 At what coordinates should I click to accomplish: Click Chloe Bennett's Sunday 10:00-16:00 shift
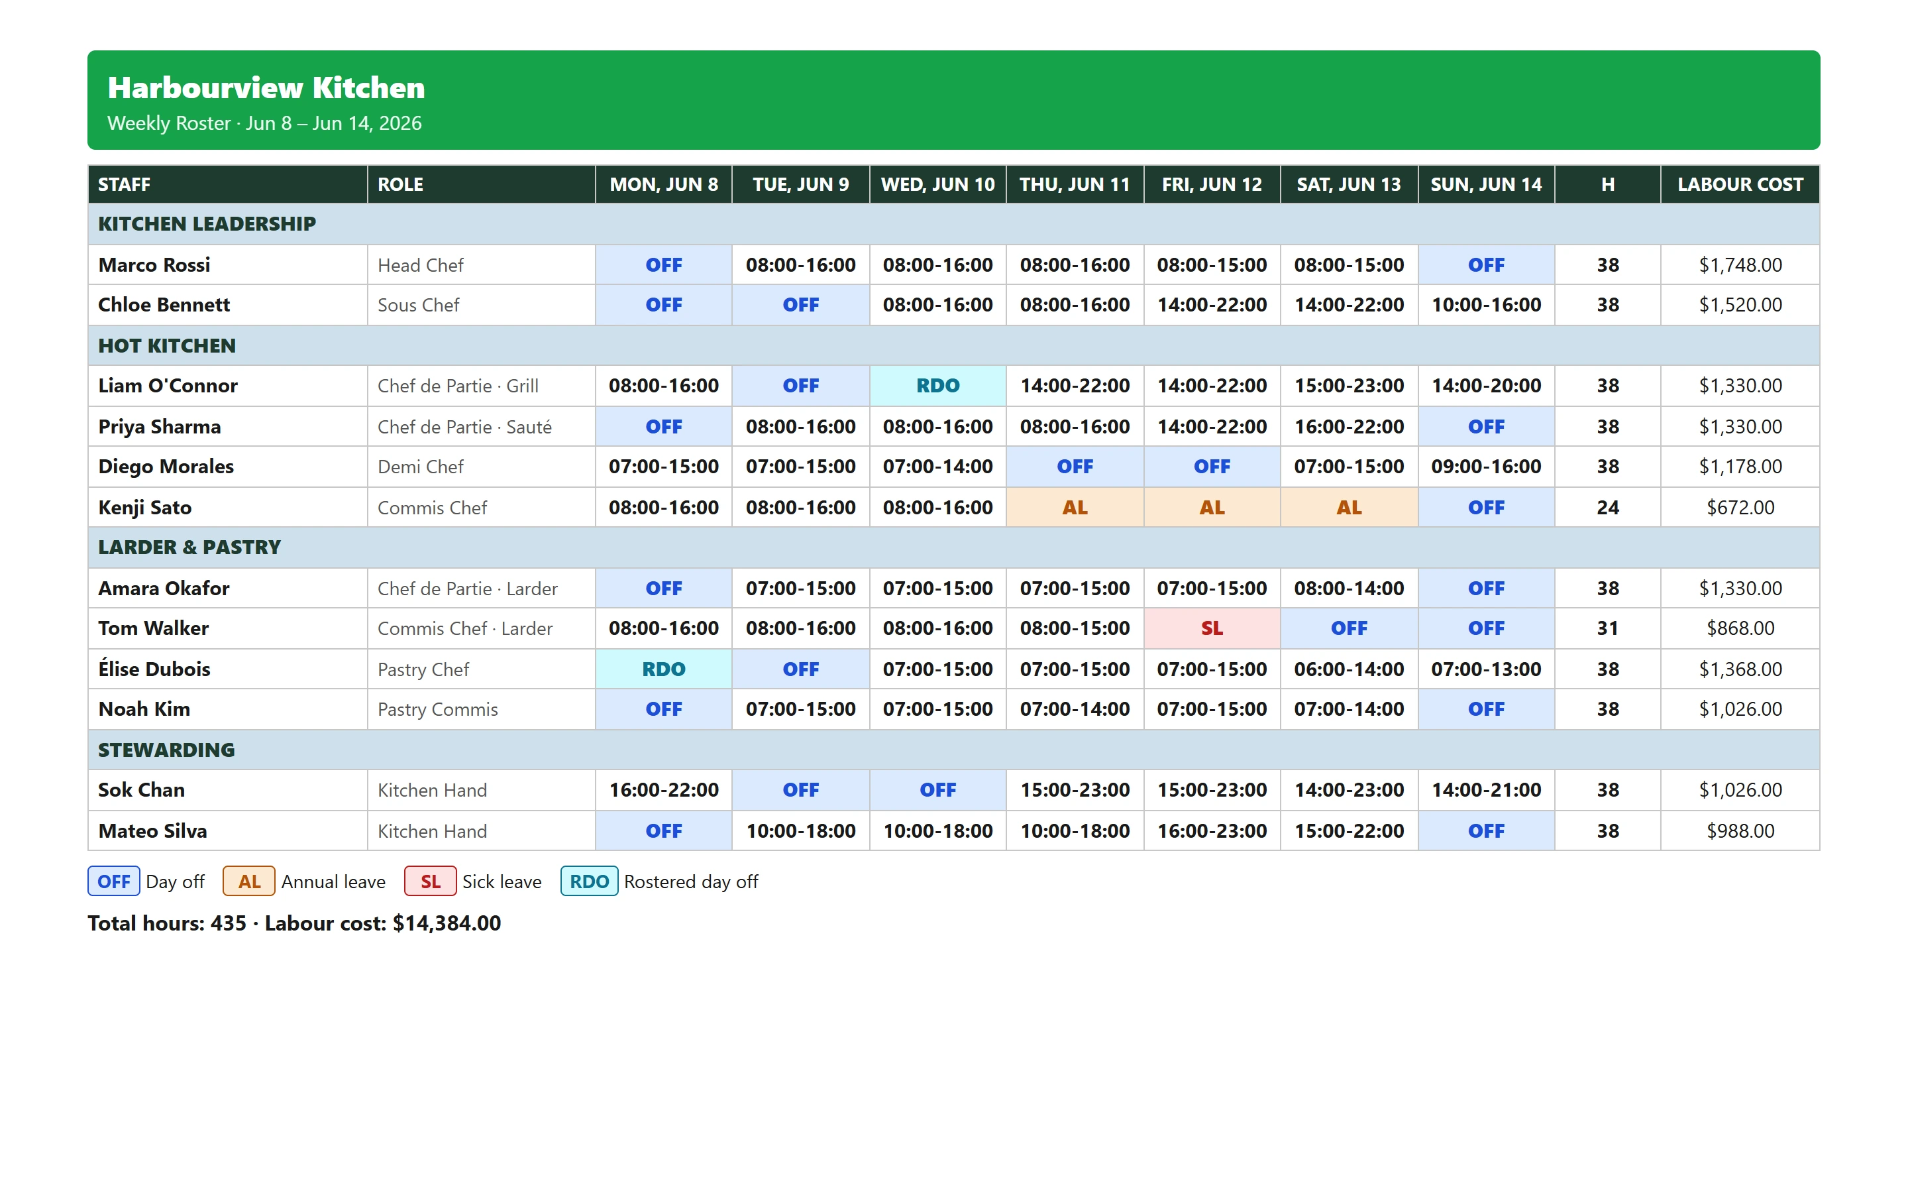1486,305
